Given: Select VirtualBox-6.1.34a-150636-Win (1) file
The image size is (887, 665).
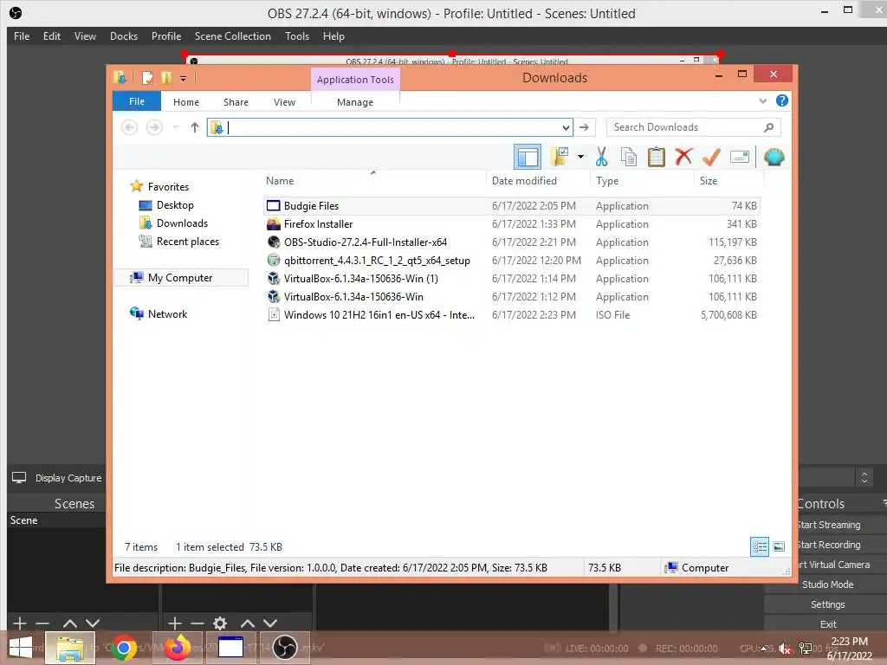Looking at the screenshot, I should (x=511, y=278).
